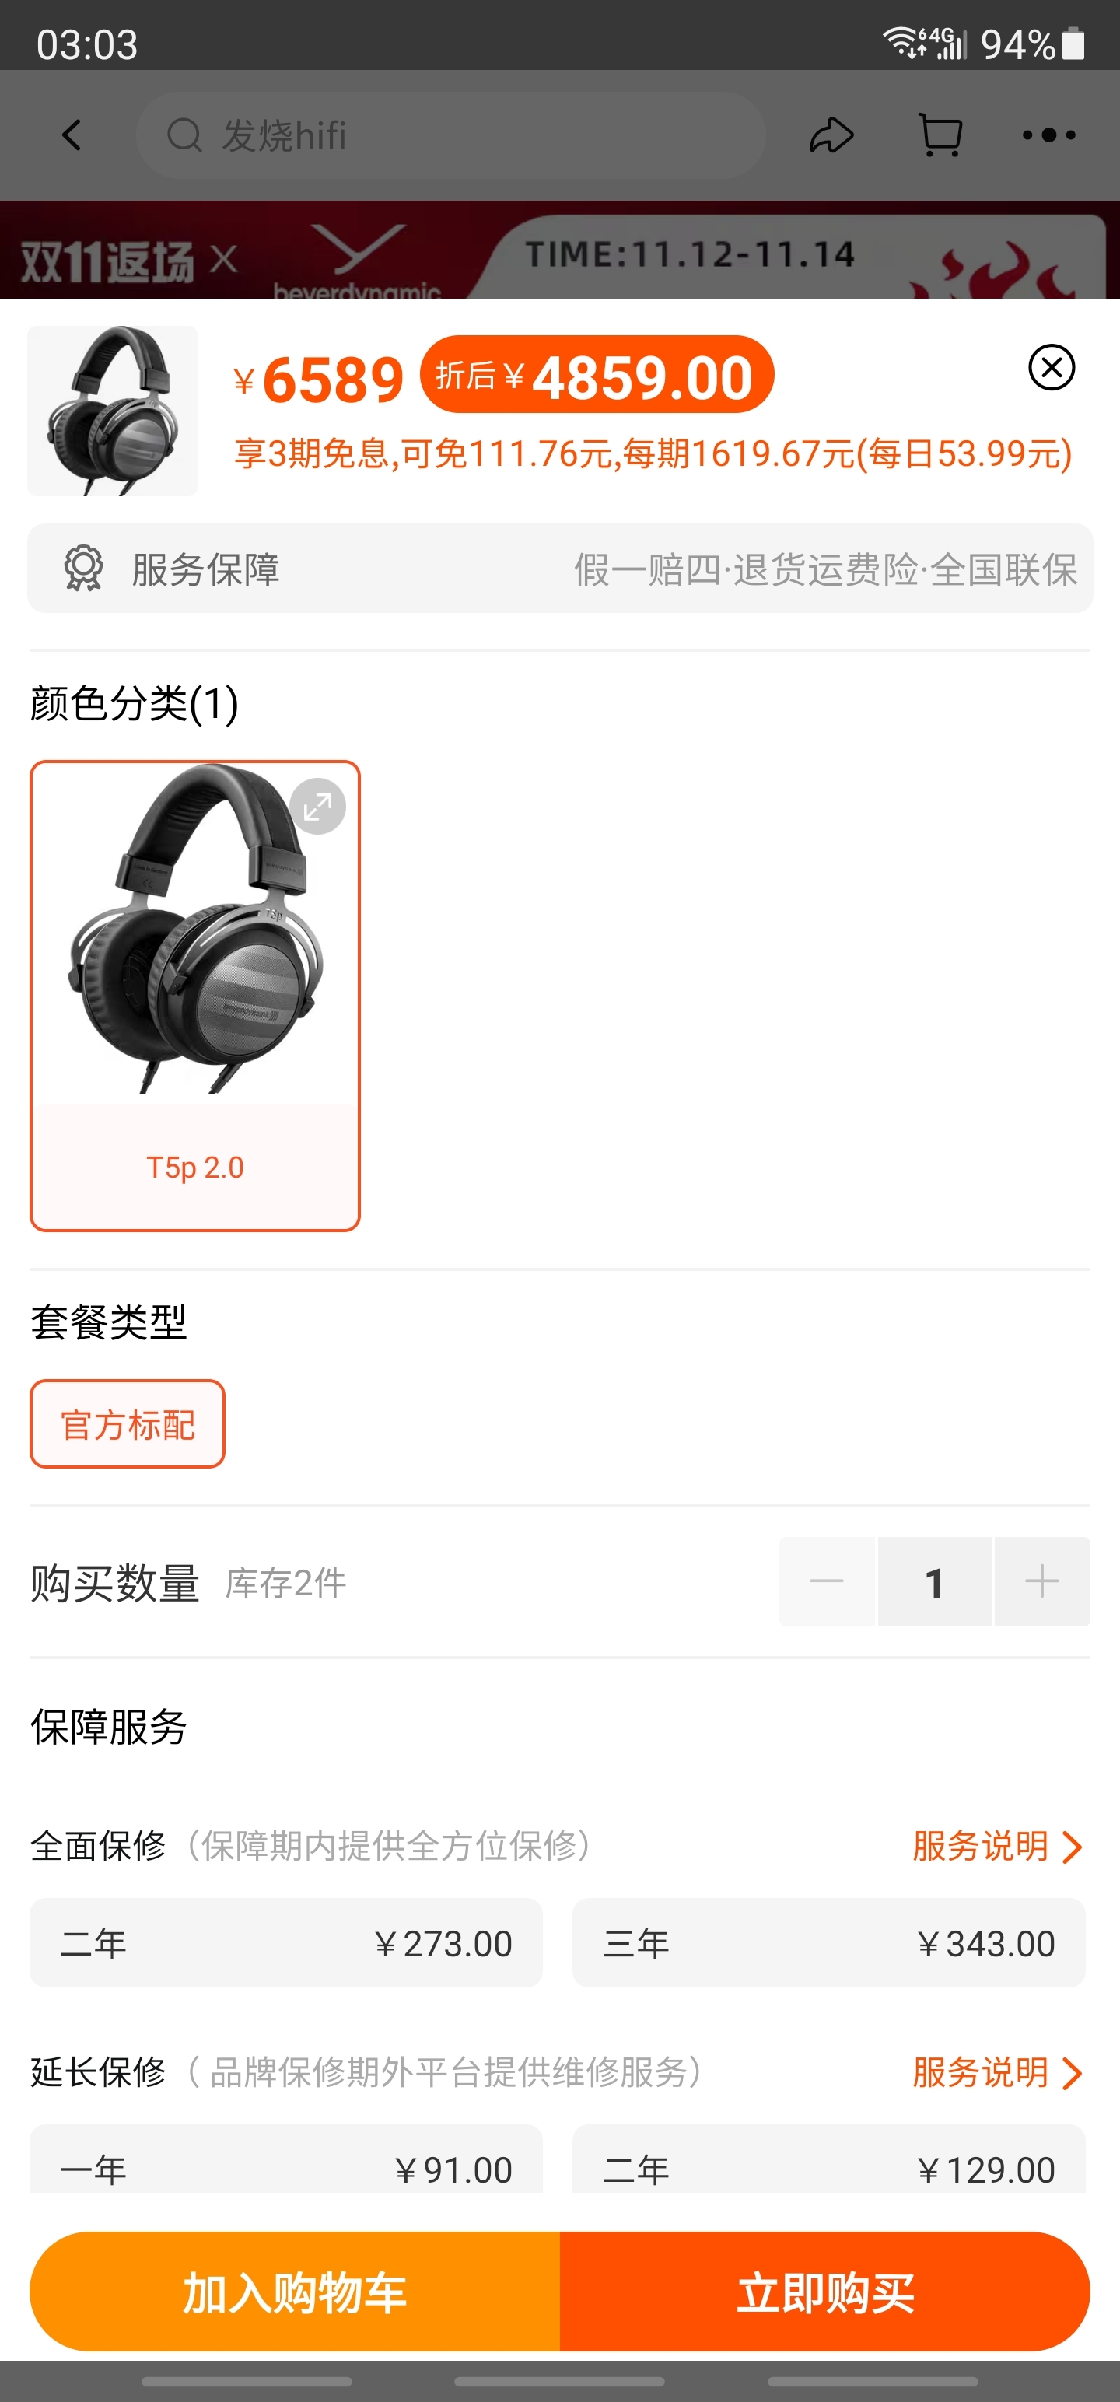The image size is (1120, 2402).
Task: Increase purchase quantity with plus
Action: click(1041, 1581)
